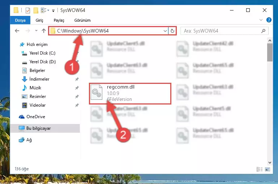Maximize the SysWOW64 window
278x184 pixels.
[248, 10]
